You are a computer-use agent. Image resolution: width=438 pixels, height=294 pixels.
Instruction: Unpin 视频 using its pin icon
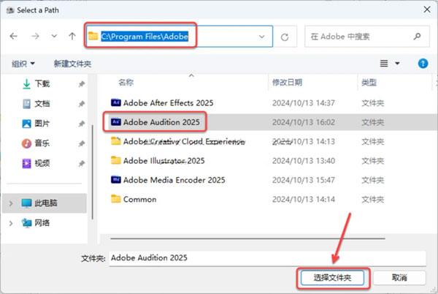81,163
